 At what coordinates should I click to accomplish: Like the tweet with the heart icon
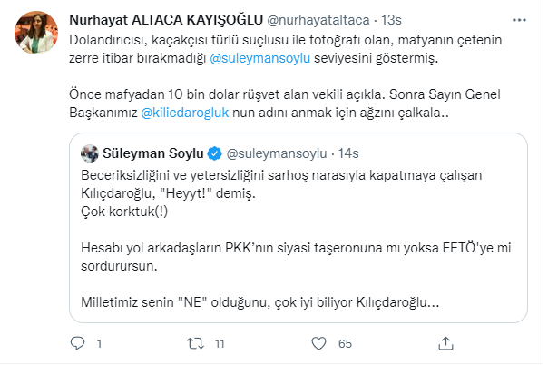(x=317, y=344)
